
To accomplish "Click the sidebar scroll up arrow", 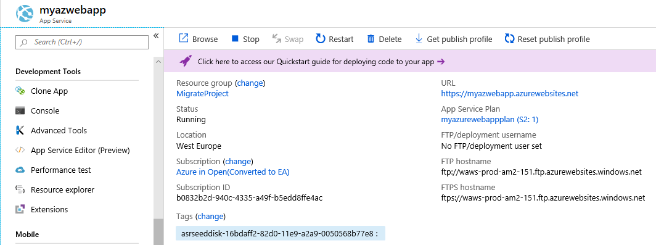I will [158, 62].
